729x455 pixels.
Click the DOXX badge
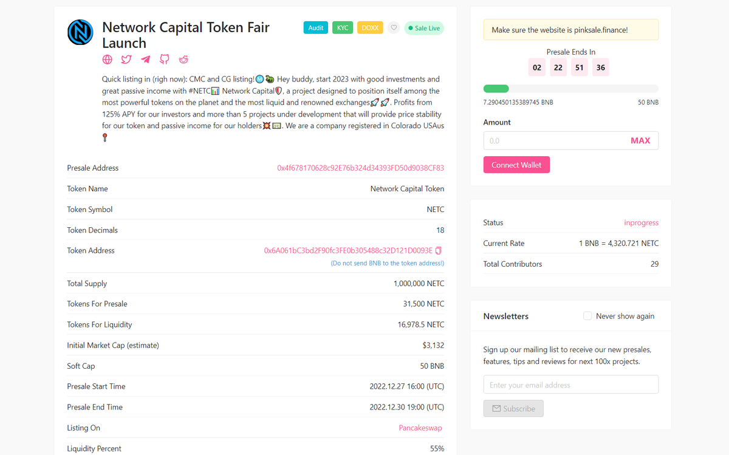(x=370, y=28)
